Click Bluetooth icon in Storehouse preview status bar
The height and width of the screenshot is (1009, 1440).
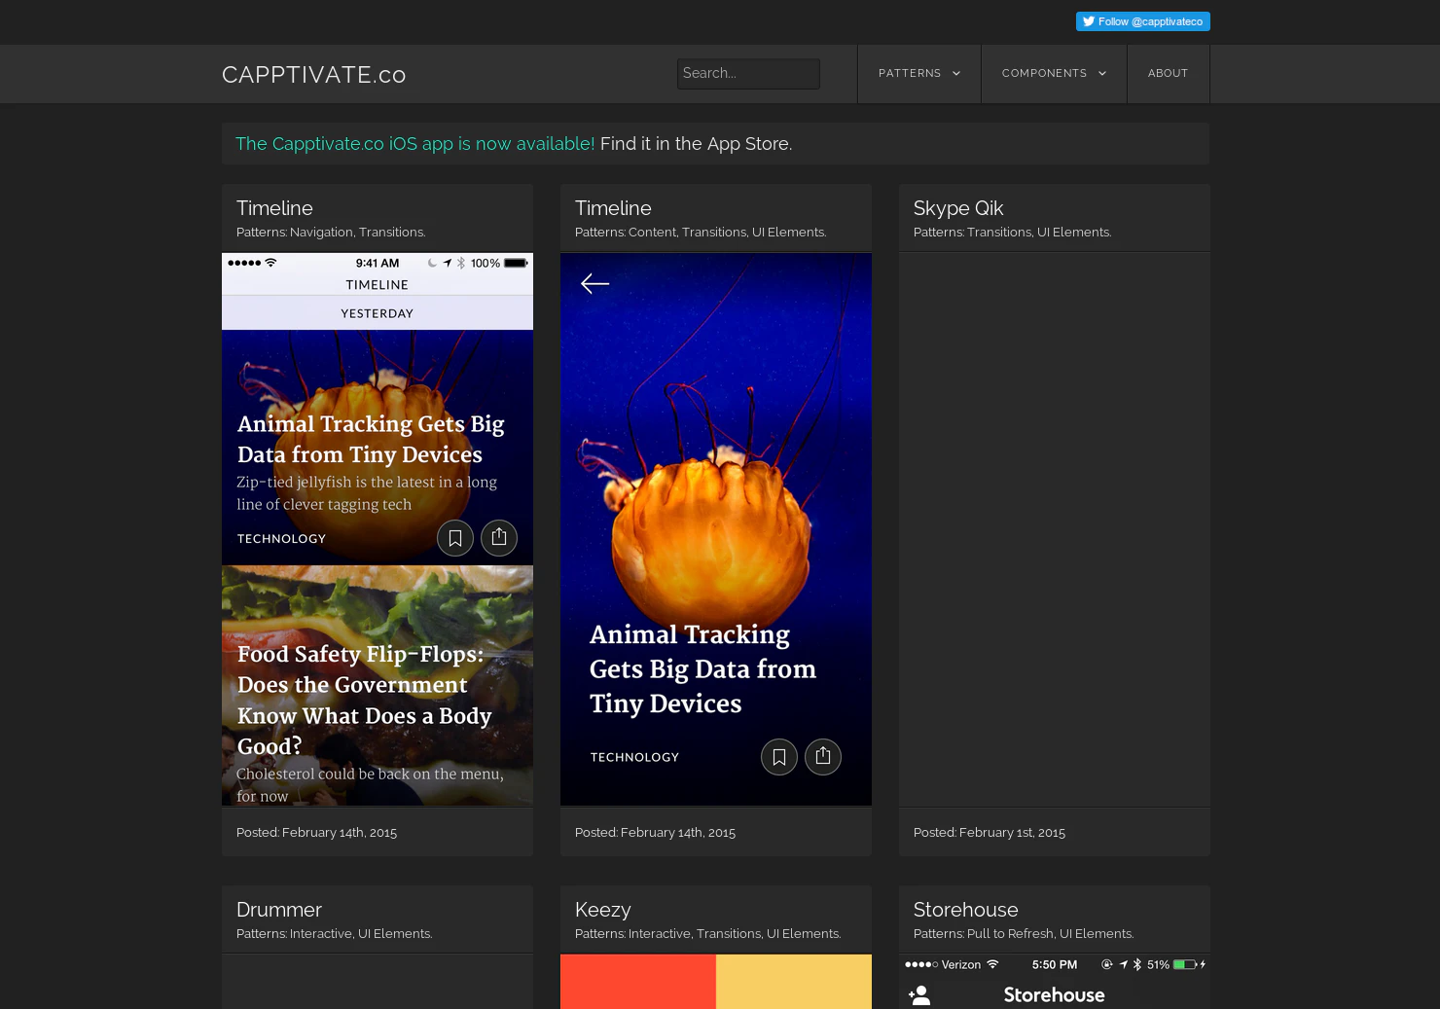[1137, 965]
